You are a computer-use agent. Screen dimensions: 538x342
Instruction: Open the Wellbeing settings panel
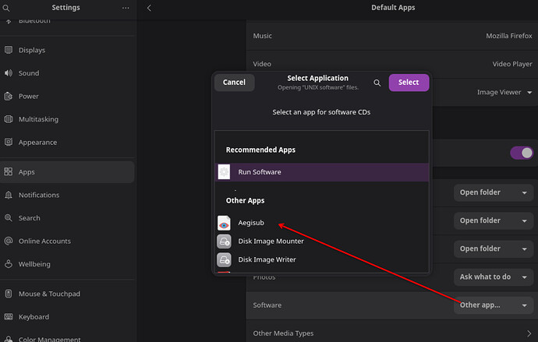(36, 264)
